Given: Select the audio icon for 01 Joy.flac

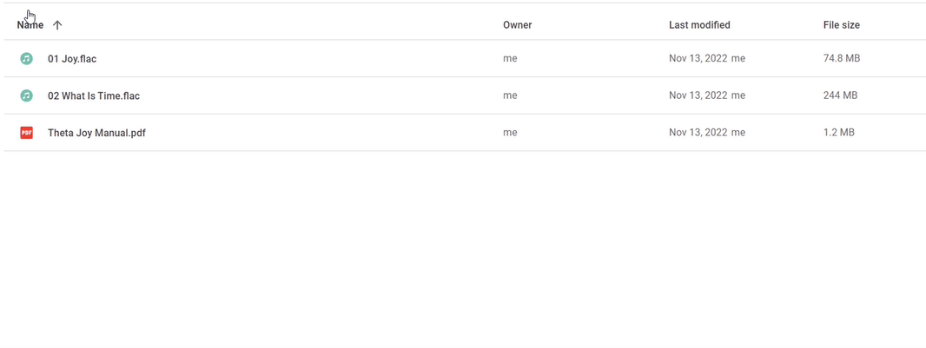Looking at the screenshot, I should (x=27, y=58).
